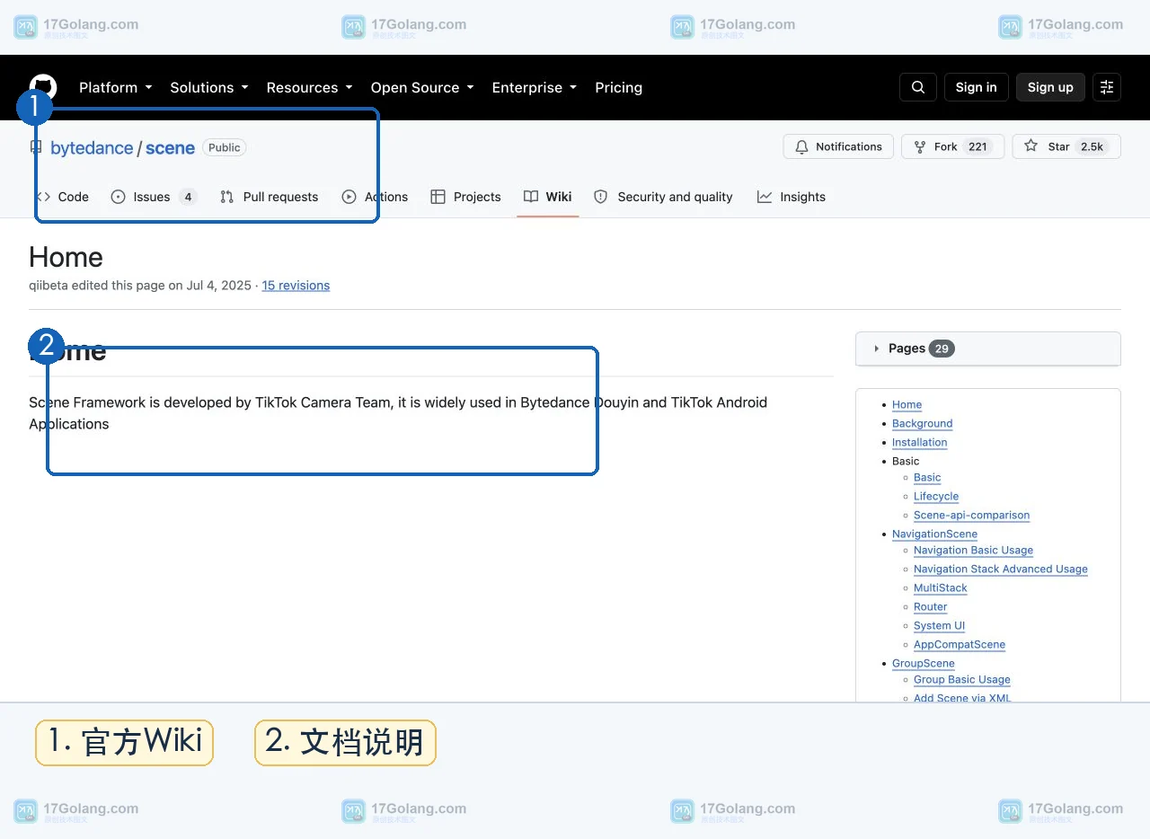Screen dimensions: 1150x839
Task: Open the bytedance owner link
Action: point(92,148)
